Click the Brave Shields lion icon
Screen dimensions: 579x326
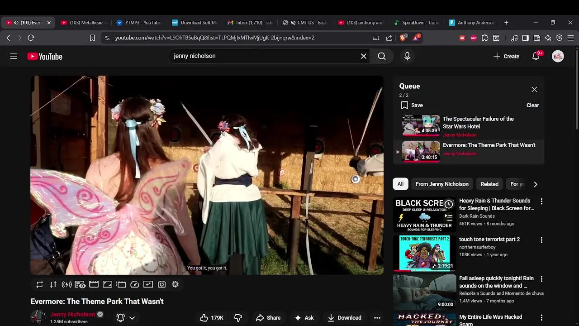click(x=403, y=38)
